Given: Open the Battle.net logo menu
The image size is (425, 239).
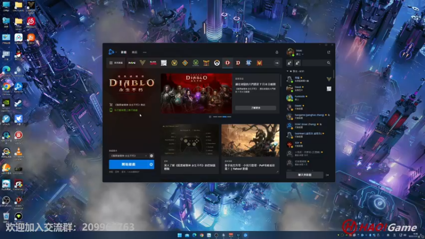Looking at the screenshot, I should tap(112, 52).
